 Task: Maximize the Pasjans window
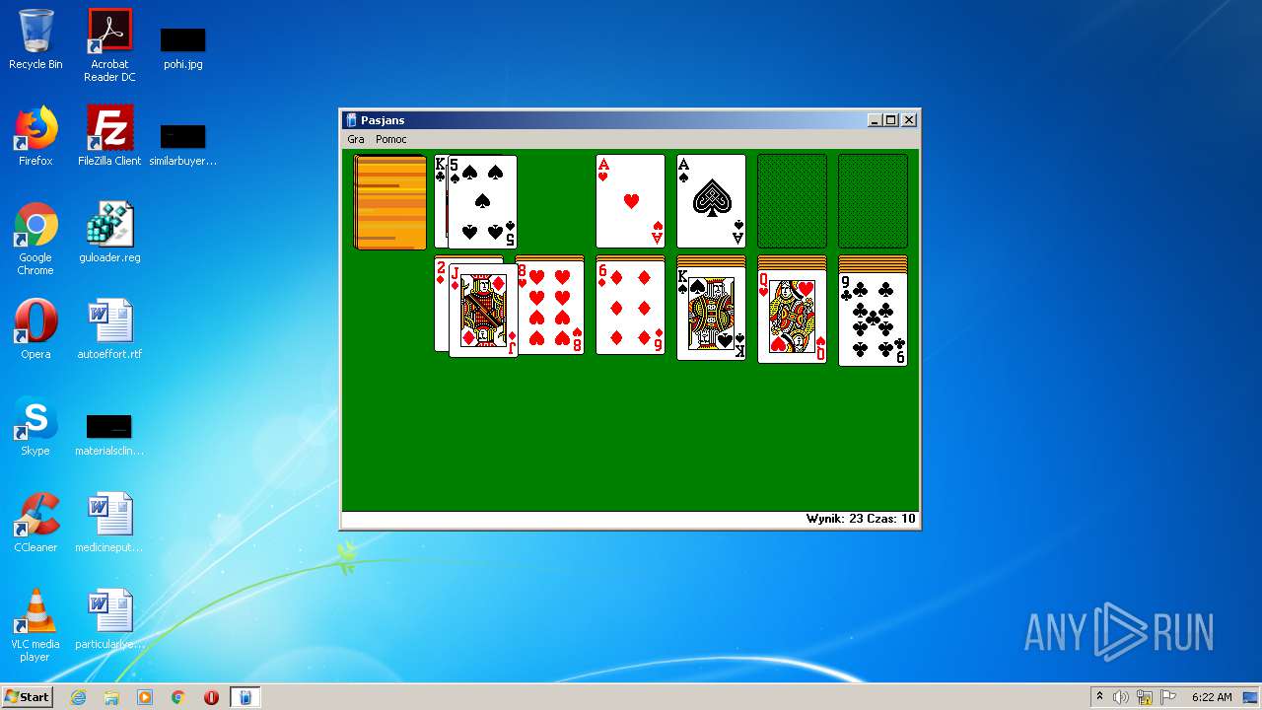[x=891, y=120]
